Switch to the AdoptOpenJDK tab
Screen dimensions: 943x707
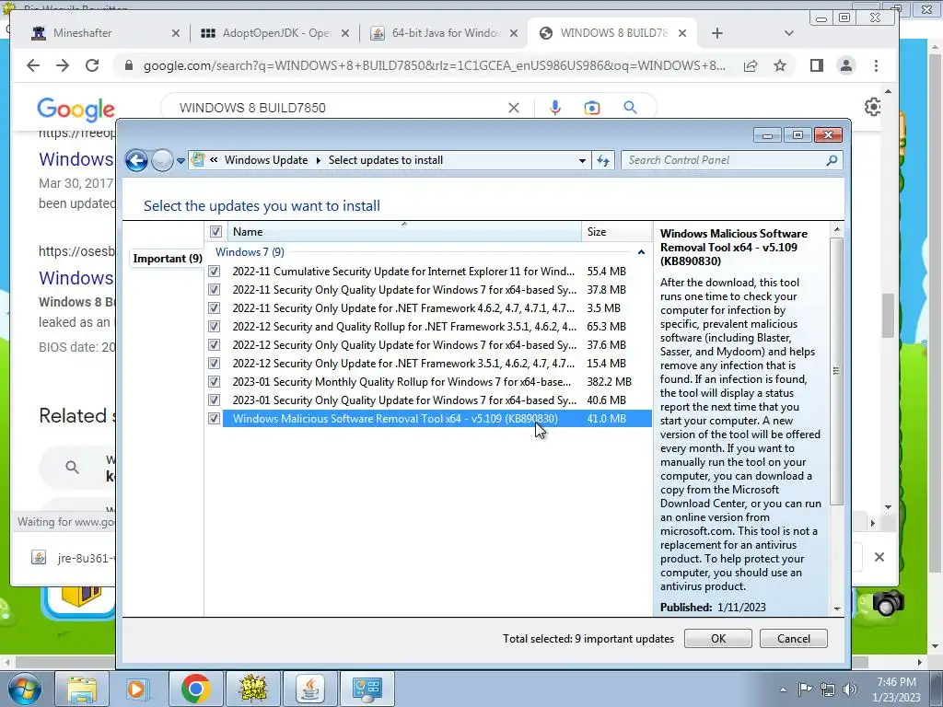(x=275, y=33)
